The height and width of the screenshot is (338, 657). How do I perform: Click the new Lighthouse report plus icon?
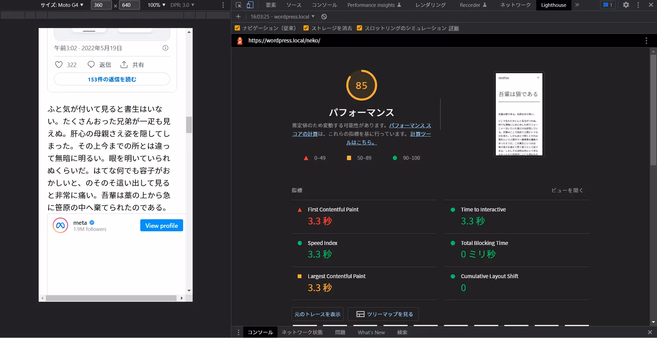click(239, 17)
